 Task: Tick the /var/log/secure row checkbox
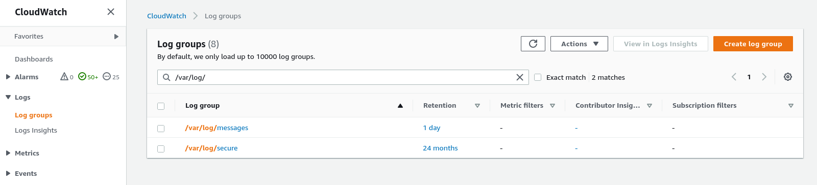click(x=161, y=149)
